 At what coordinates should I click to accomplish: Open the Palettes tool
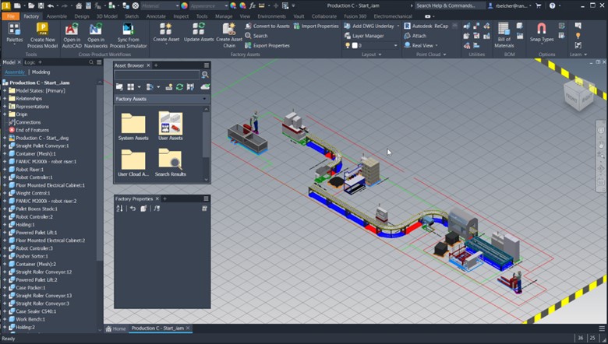[x=14, y=33]
